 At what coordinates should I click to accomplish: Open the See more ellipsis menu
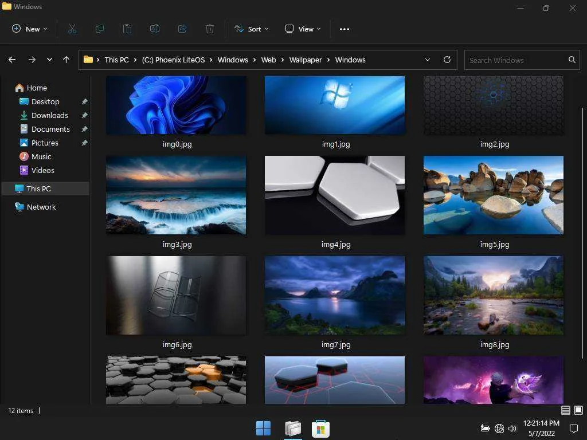click(x=345, y=29)
